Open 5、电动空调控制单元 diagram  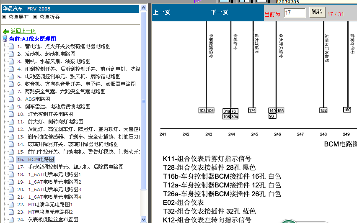point(69,77)
